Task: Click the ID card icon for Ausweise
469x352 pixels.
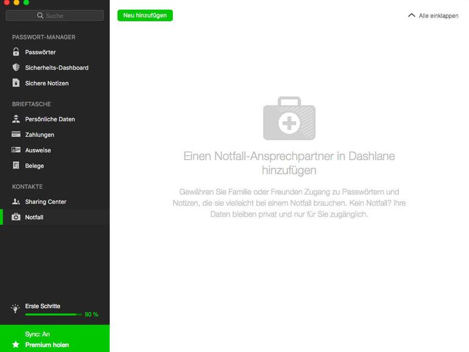Action: point(16,150)
